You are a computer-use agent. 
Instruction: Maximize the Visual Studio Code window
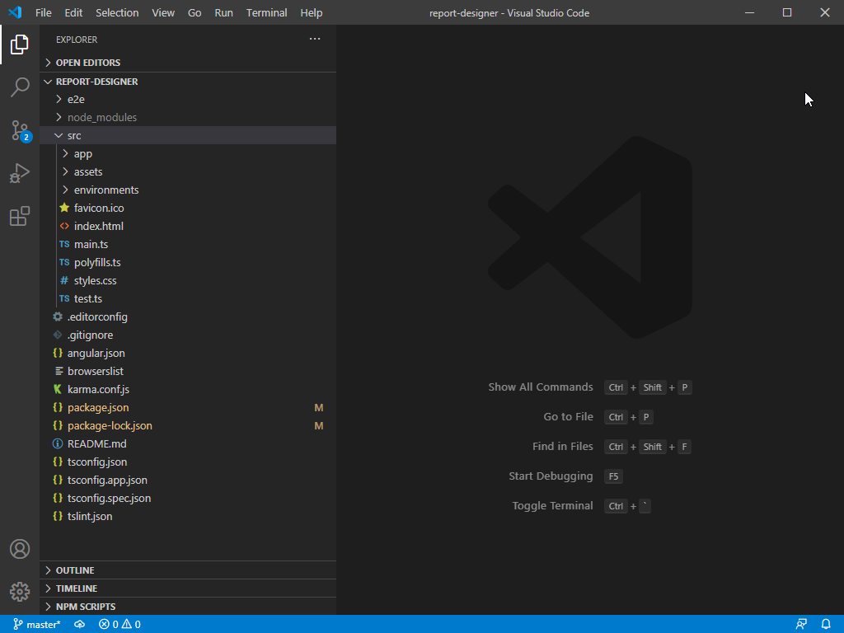787,12
